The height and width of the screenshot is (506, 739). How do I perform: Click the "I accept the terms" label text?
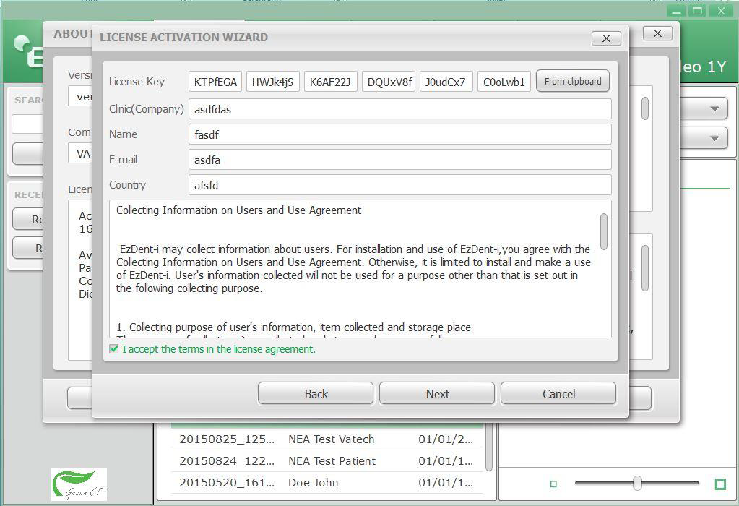(219, 349)
